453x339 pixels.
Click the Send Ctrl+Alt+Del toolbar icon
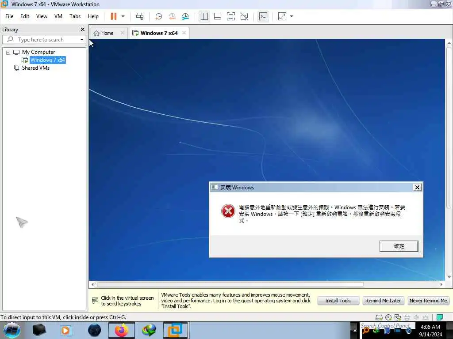[x=140, y=16]
